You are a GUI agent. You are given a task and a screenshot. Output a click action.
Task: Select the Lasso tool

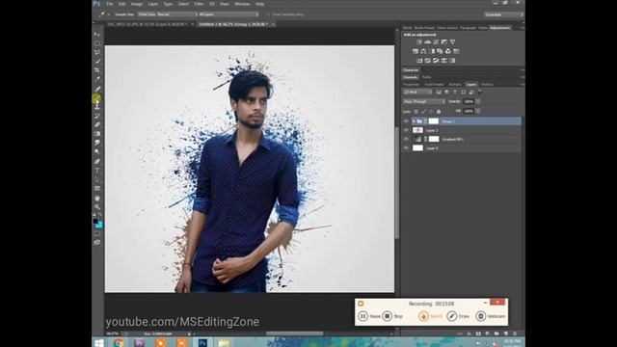click(96, 52)
